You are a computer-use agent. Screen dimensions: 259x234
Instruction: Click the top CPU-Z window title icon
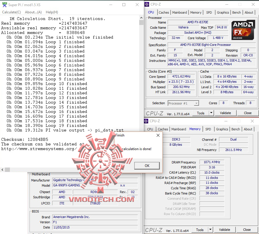(x=147, y=4)
